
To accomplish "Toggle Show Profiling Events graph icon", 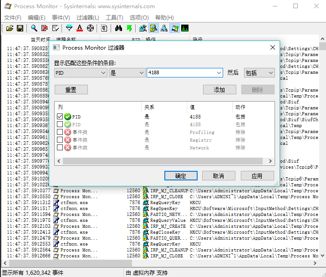I will [x=185, y=28].
